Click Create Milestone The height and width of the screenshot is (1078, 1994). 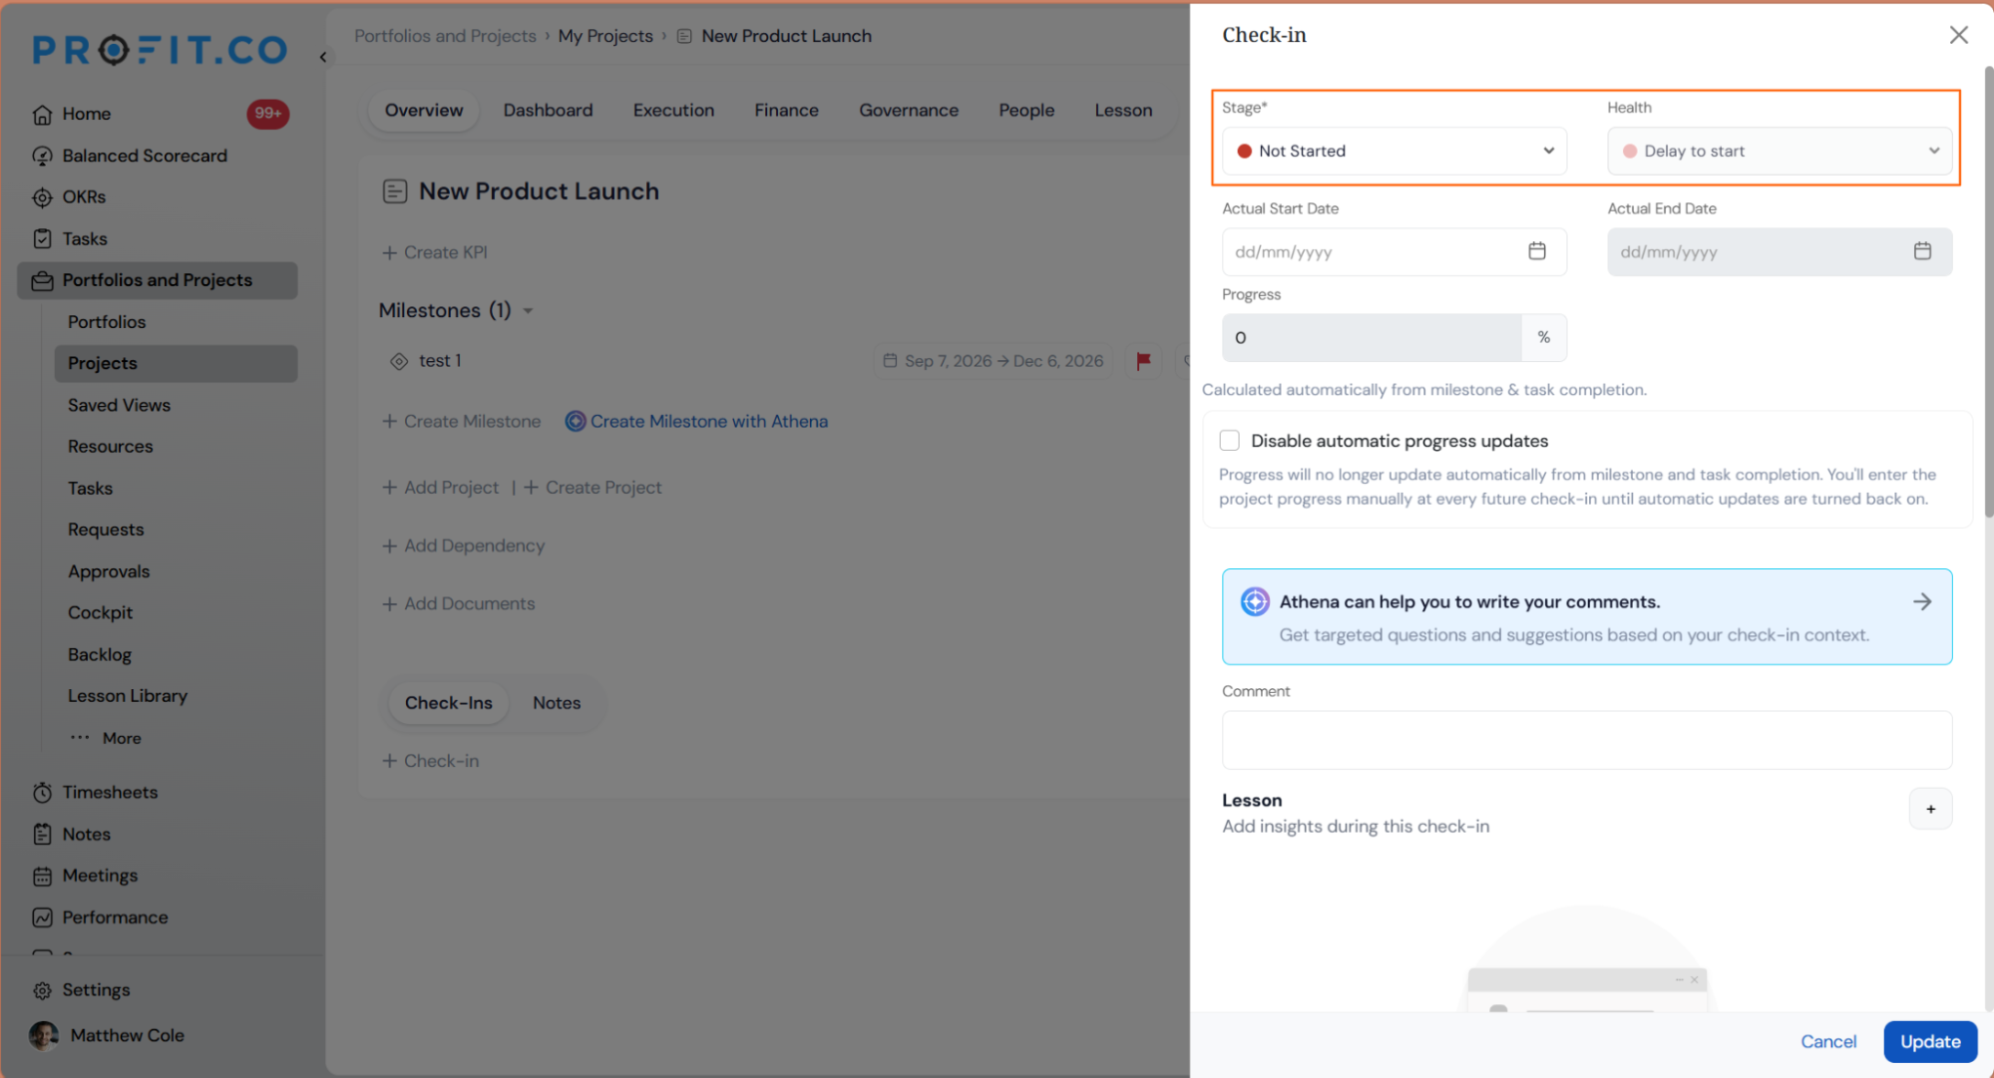coord(462,422)
